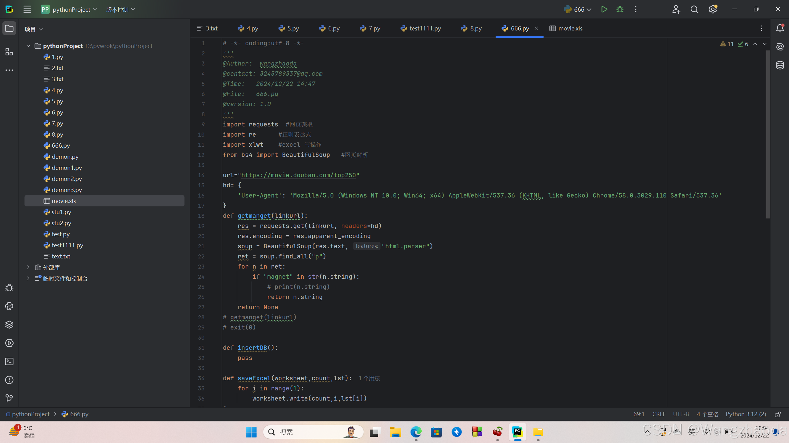Click pythonProject breadcrumb in status bar
The image size is (789, 443).
[28, 414]
